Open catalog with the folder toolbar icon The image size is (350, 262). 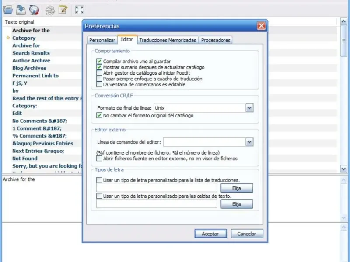(x=8, y=10)
